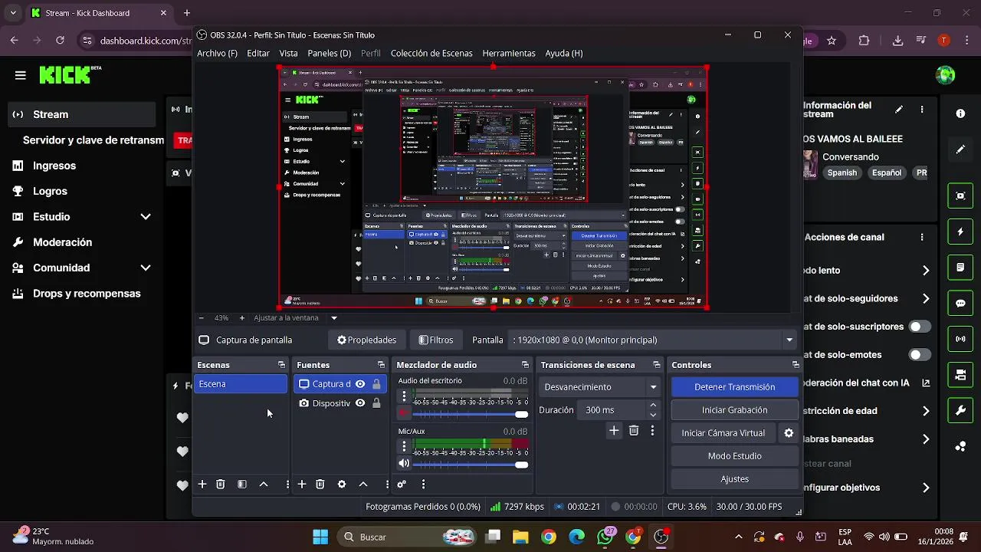981x552 pixels.
Task: Toggle lock on Dispositiv source
Action: pos(376,403)
